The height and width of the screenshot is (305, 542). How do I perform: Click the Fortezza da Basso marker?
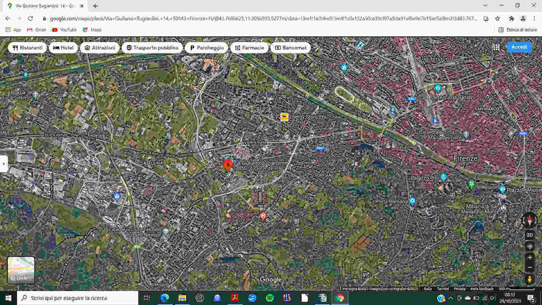click(x=438, y=88)
